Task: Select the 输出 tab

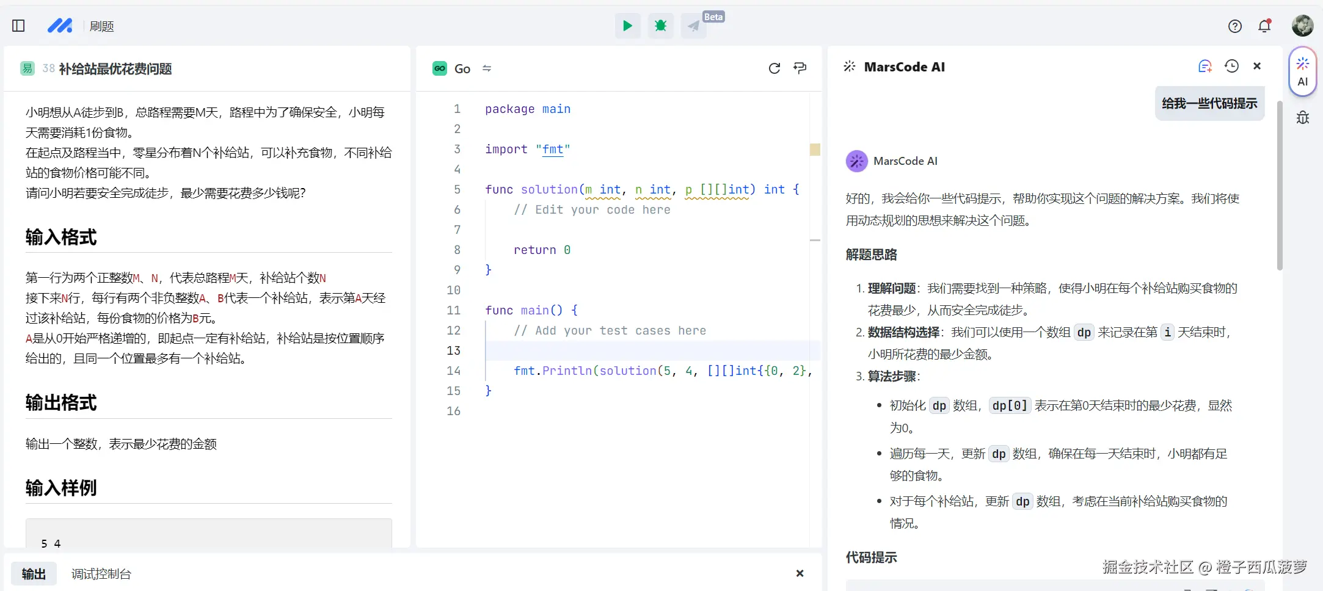Action: [x=34, y=573]
